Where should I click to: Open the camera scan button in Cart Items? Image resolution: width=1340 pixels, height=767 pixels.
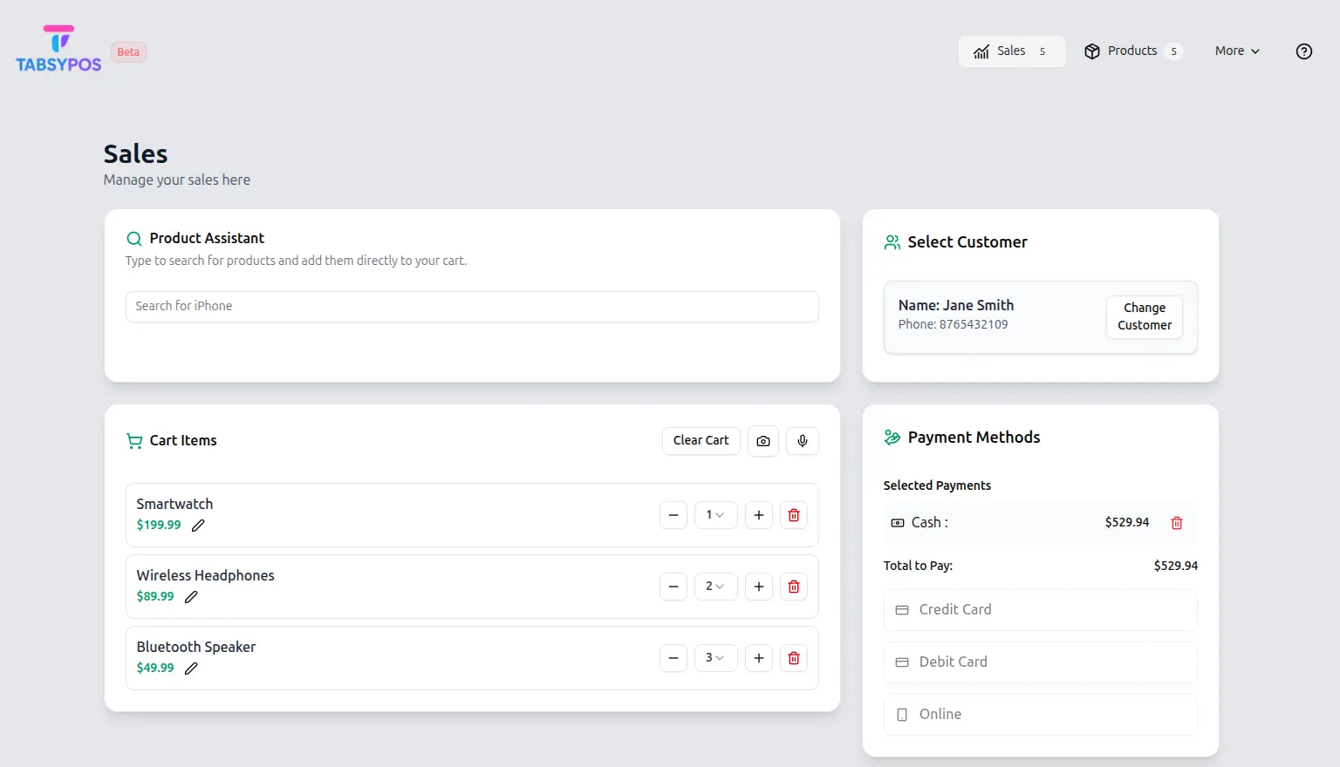(x=763, y=441)
